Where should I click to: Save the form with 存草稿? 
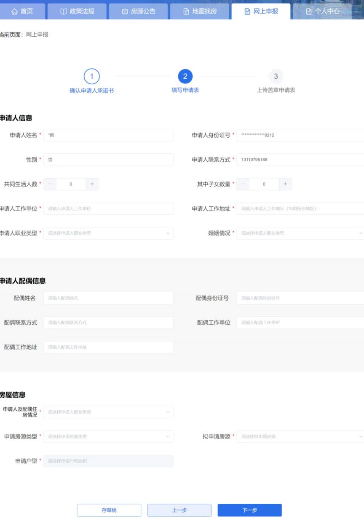tap(109, 510)
